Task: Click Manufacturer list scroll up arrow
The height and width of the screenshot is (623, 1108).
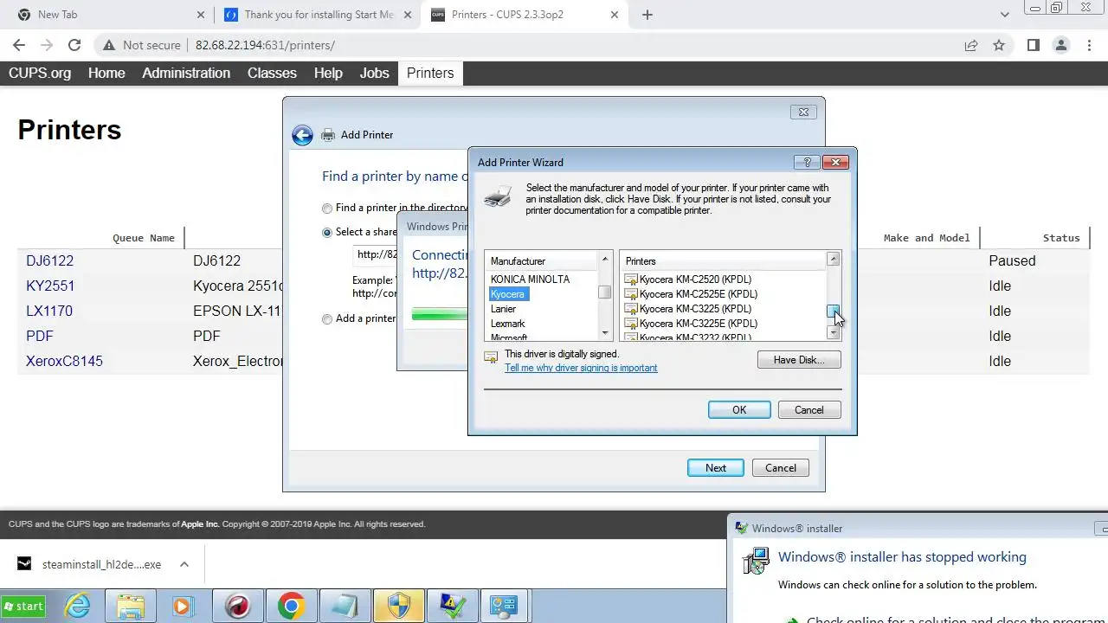Action: point(604,260)
